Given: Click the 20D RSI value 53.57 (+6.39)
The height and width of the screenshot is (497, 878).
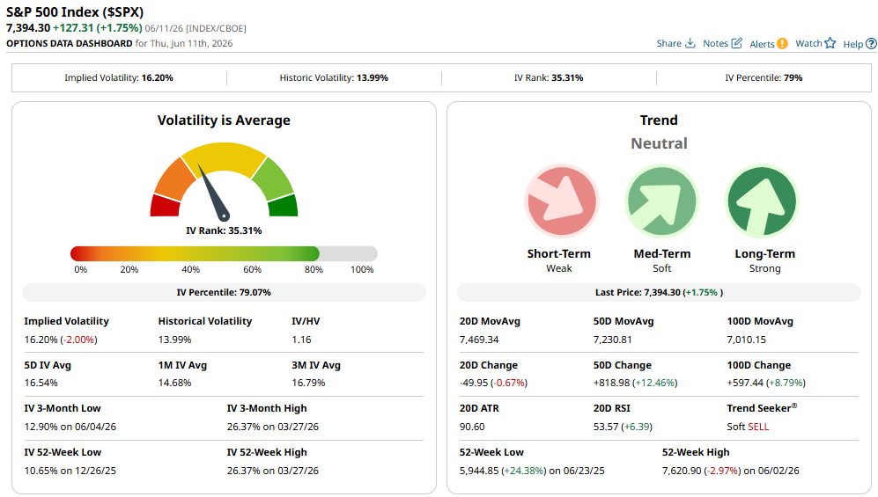Looking at the screenshot, I should pos(623,427).
